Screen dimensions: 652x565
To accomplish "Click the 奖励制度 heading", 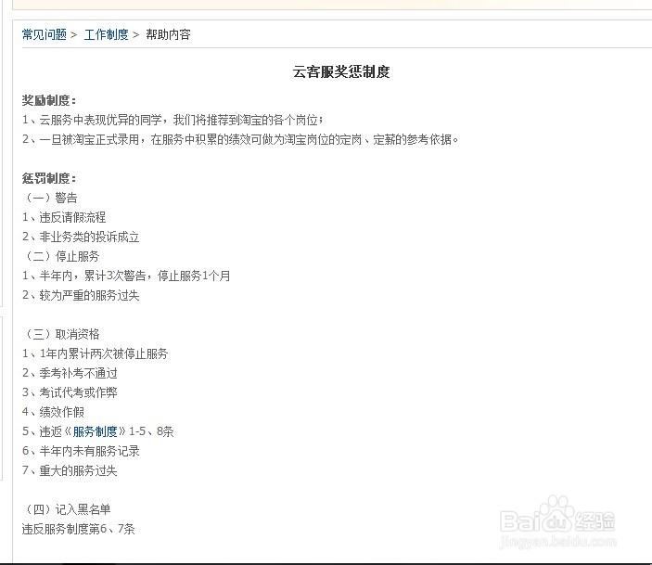I will tap(49, 100).
